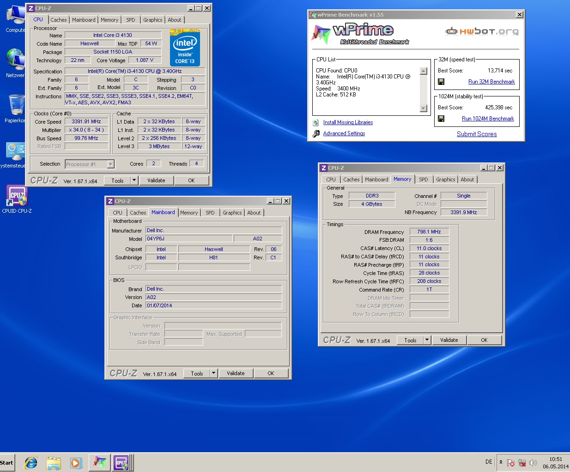Click Validate in the CPU tab window
Viewport: 570px width, 472px height.
(156, 180)
